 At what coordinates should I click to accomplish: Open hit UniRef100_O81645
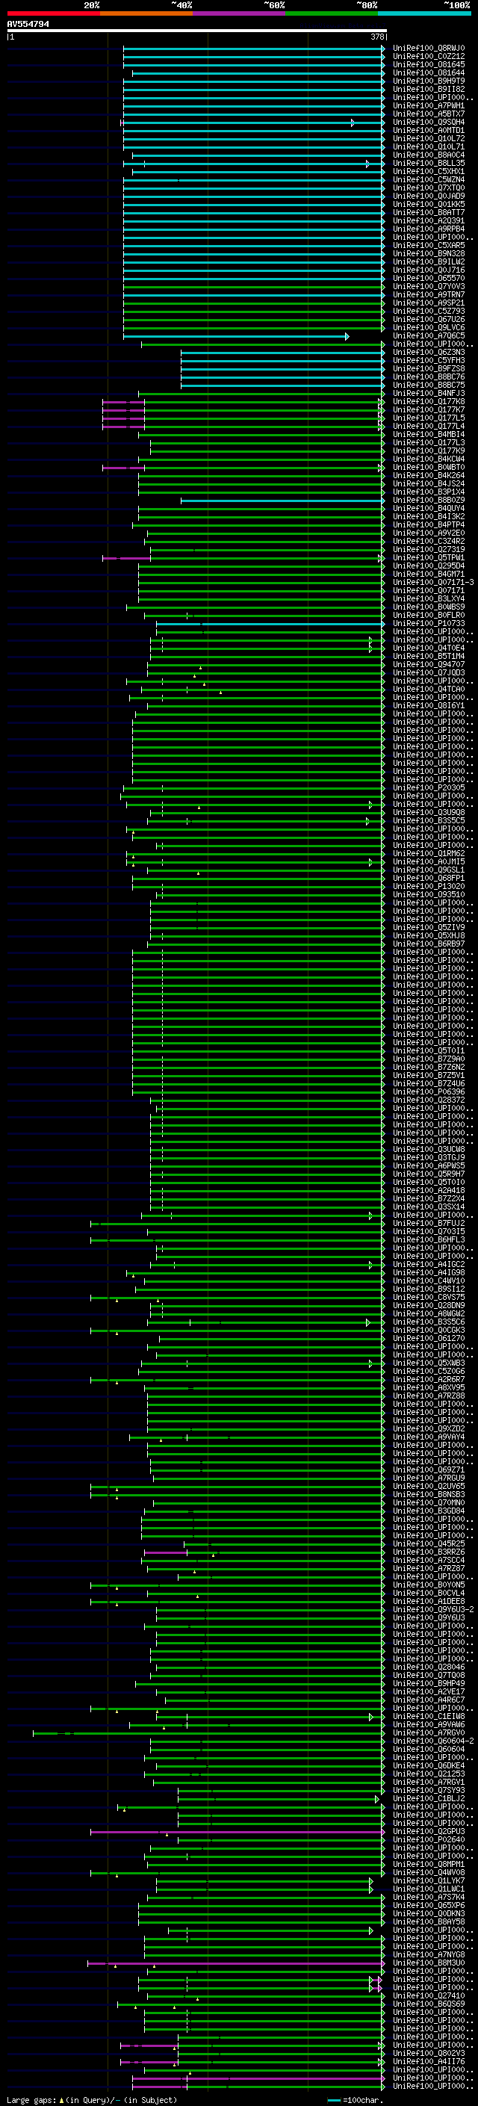tap(428, 64)
